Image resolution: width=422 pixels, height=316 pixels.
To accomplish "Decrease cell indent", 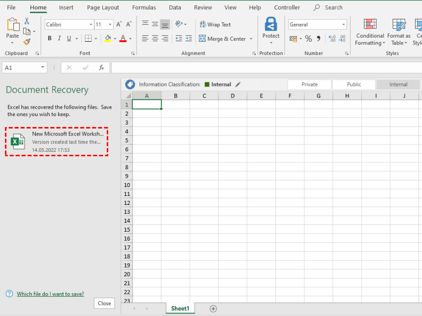I will (179, 39).
